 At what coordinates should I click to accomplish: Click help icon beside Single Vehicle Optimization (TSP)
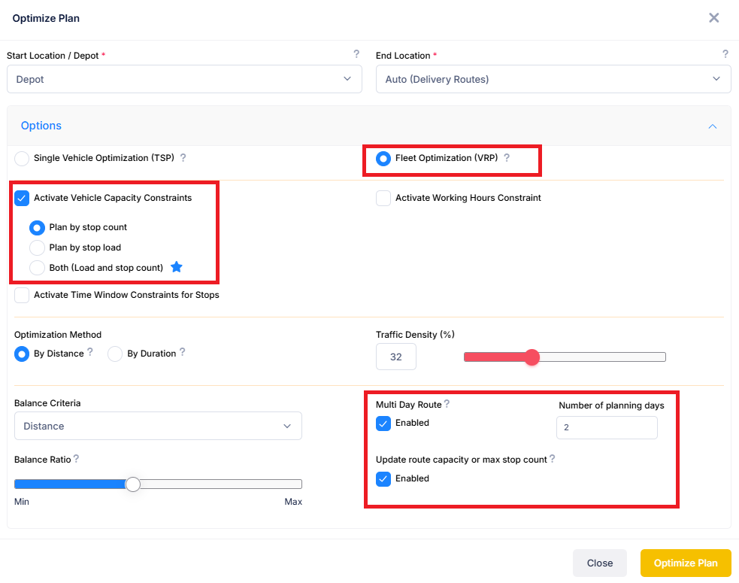tap(183, 158)
